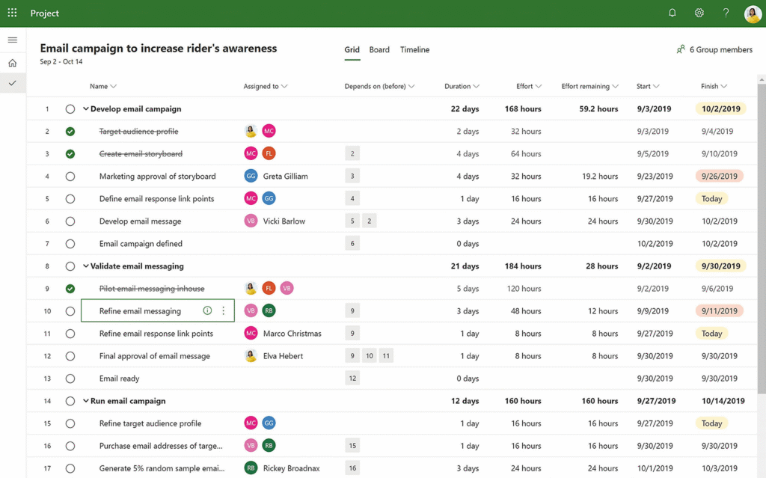Click Vicki Barlow's VB avatar in row 6
The width and height of the screenshot is (766, 478).
(251, 221)
